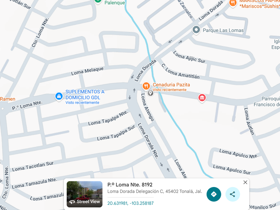Open the Street View thumbnail

click(x=84, y=194)
